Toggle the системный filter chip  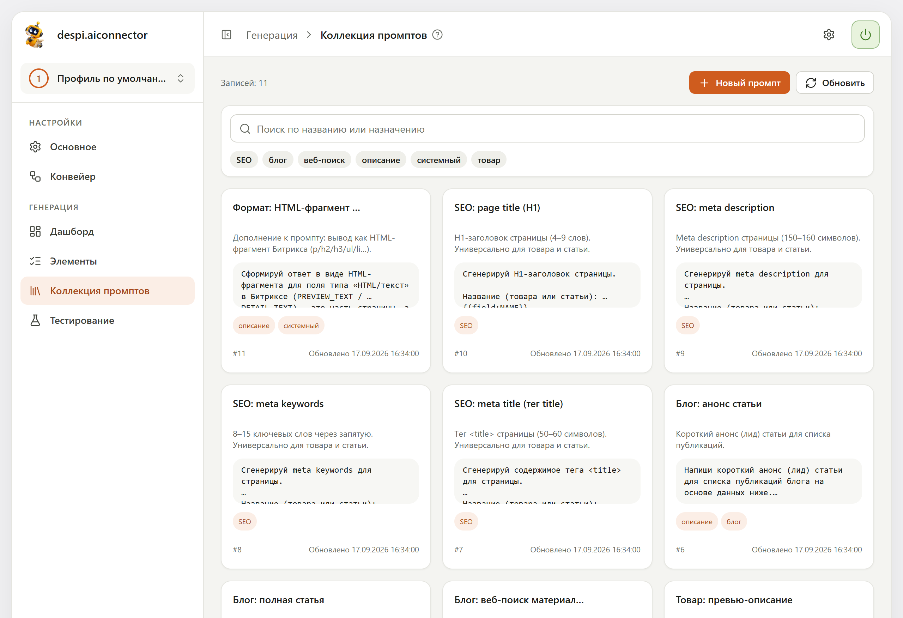[439, 160]
